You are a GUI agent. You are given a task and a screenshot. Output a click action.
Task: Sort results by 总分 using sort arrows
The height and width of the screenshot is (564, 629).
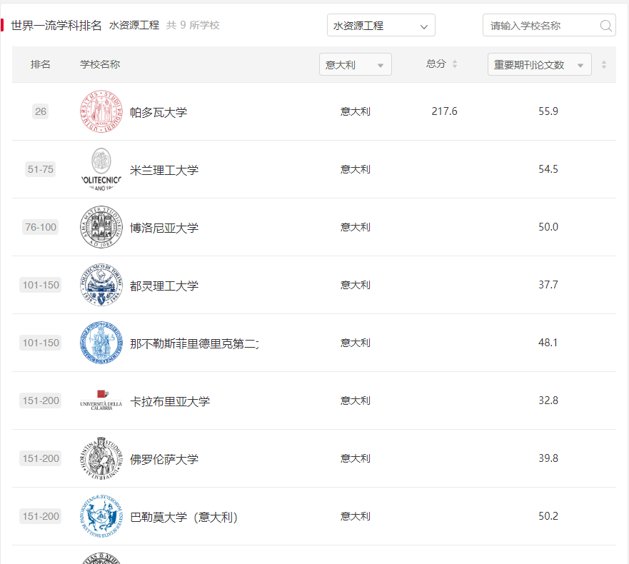pos(455,64)
